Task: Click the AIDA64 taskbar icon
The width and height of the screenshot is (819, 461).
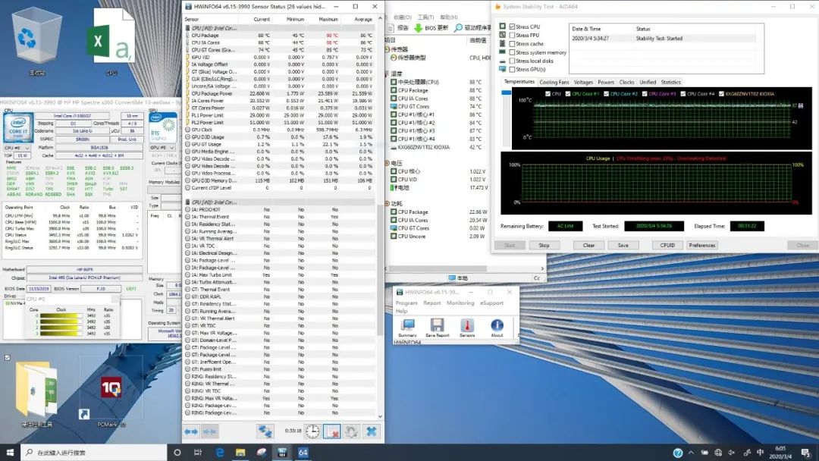Action: tap(303, 453)
